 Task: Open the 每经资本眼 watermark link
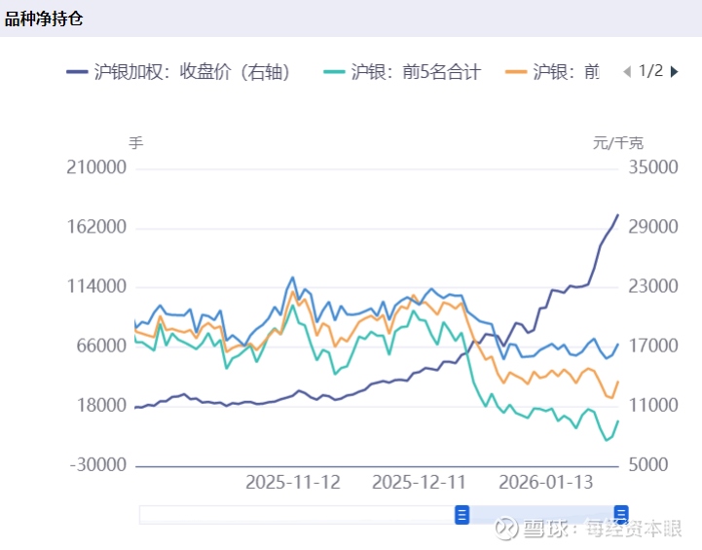(633, 529)
